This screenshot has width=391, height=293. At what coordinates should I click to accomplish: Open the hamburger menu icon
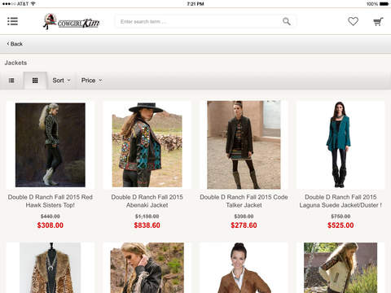12,21
